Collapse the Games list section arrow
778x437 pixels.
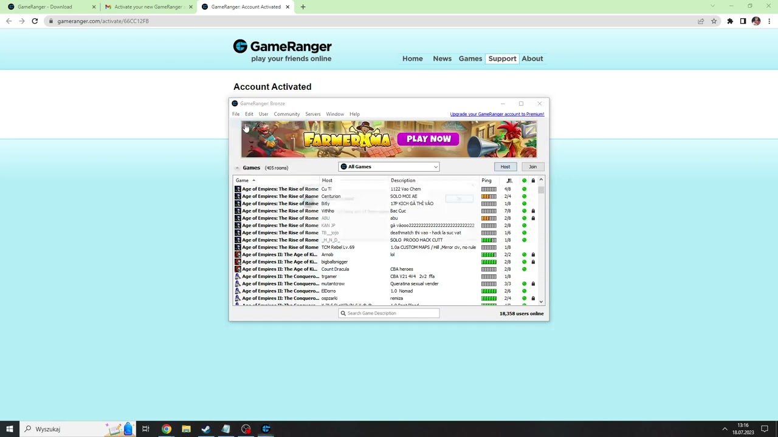237,168
